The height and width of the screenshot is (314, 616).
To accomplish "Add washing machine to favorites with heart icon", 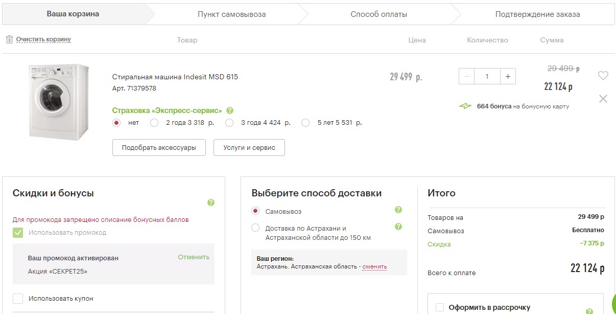I will [603, 76].
